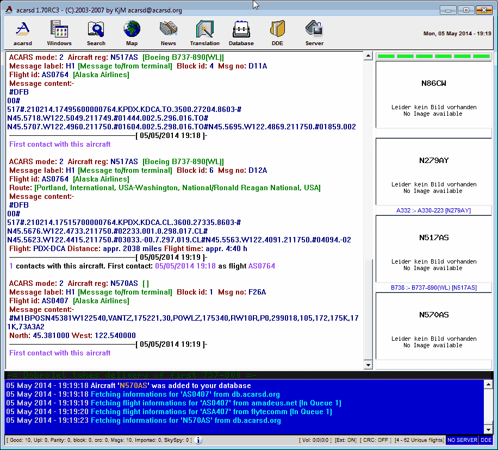This screenshot has height=450, width=498.
Task: Select the N86CW aircraft thumbnail
Action: pyautogui.click(x=433, y=95)
